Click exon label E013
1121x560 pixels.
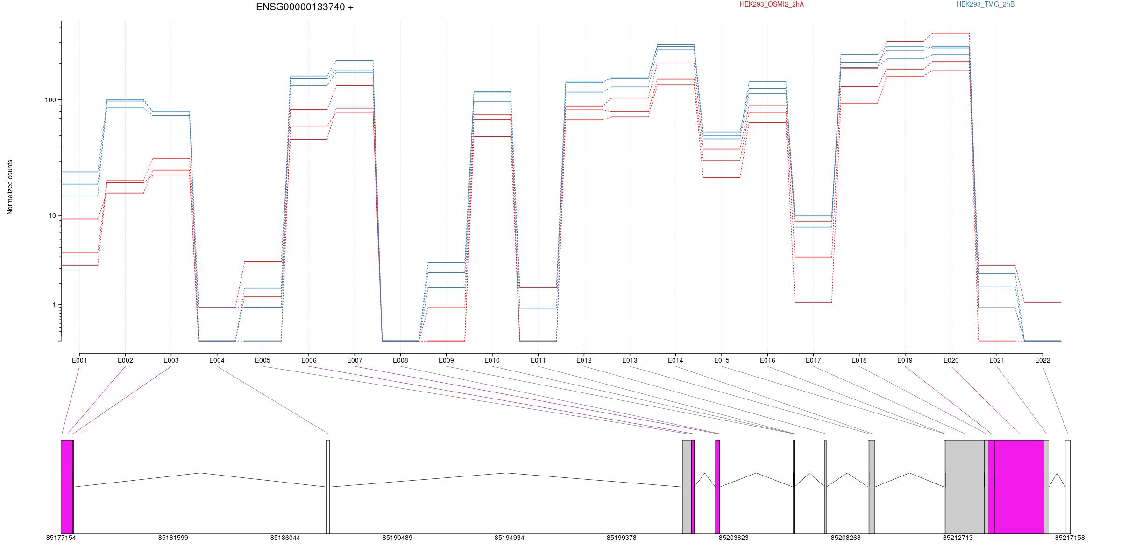tap(630, 360)
